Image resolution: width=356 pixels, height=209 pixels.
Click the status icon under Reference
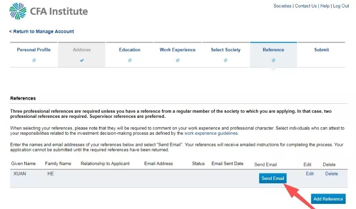point(273,60)
